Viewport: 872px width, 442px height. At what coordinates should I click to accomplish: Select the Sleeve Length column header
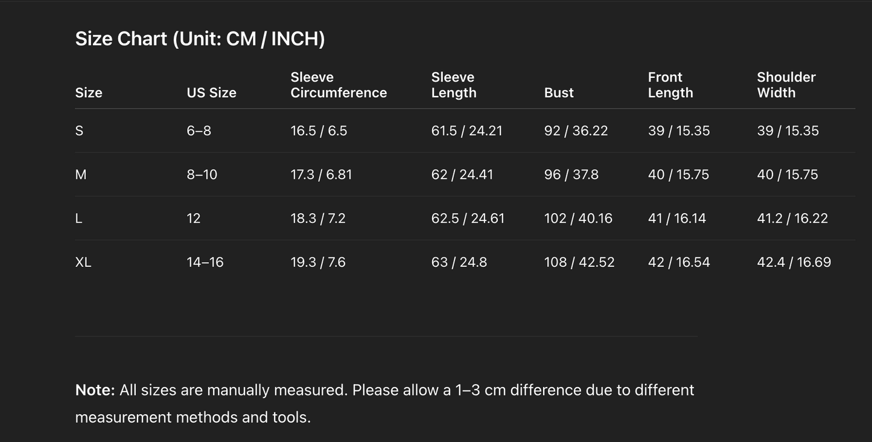(x=454, y=85)
